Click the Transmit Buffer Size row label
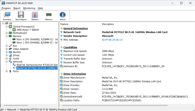195x111 pixels. point(75,59)
